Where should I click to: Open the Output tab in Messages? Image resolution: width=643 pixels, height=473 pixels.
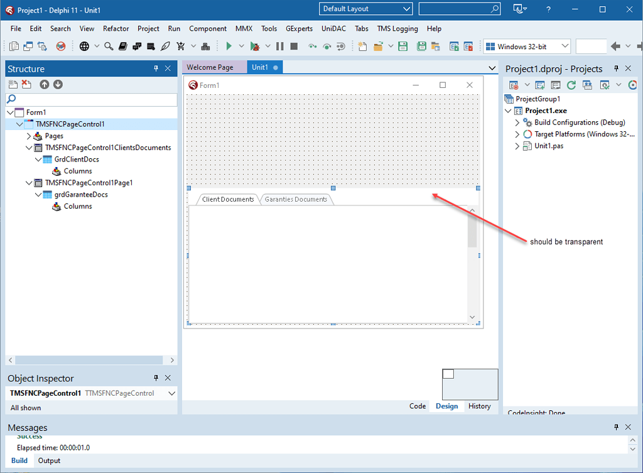(x=49, y=460)
